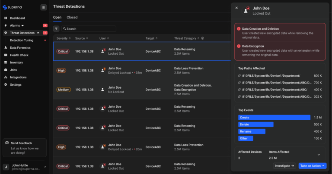Screen dimensions: 332x174
Task: Sort by Threat Category column
Action: tap(187, 38)
